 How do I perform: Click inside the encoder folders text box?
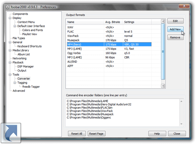pyautogui.click(x=123, y=112)
